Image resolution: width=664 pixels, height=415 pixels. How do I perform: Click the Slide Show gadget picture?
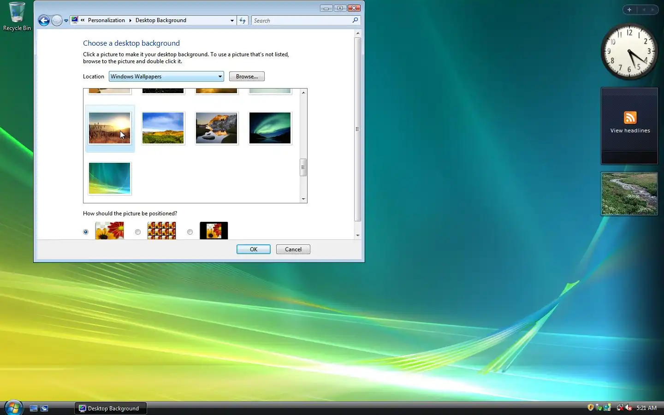pyautogui.click(x=629, y=194)
